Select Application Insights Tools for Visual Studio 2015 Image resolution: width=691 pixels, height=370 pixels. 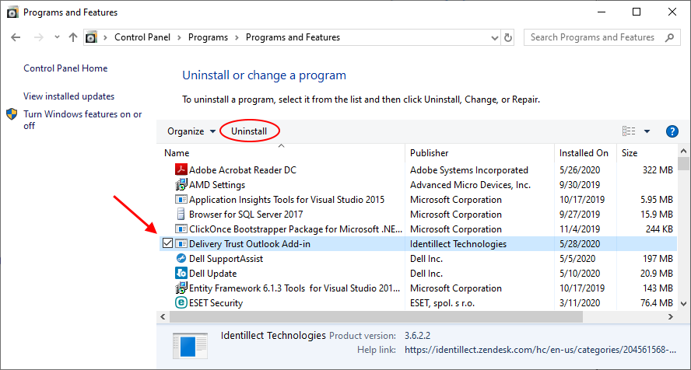[x=418, y=199]
